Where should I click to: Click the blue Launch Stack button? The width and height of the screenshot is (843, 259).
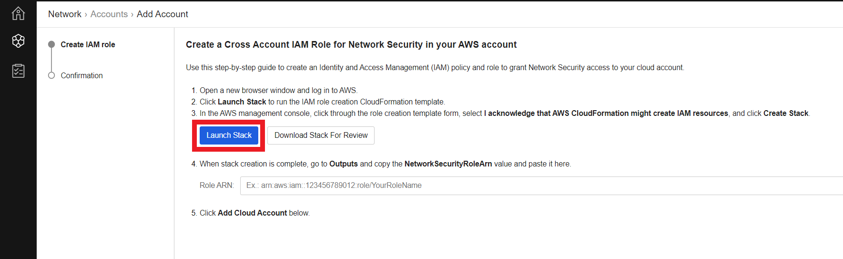click(229, 135)
